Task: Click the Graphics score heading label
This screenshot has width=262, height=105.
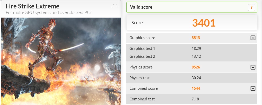Action: pyautogui.click(x=142, y=38)
